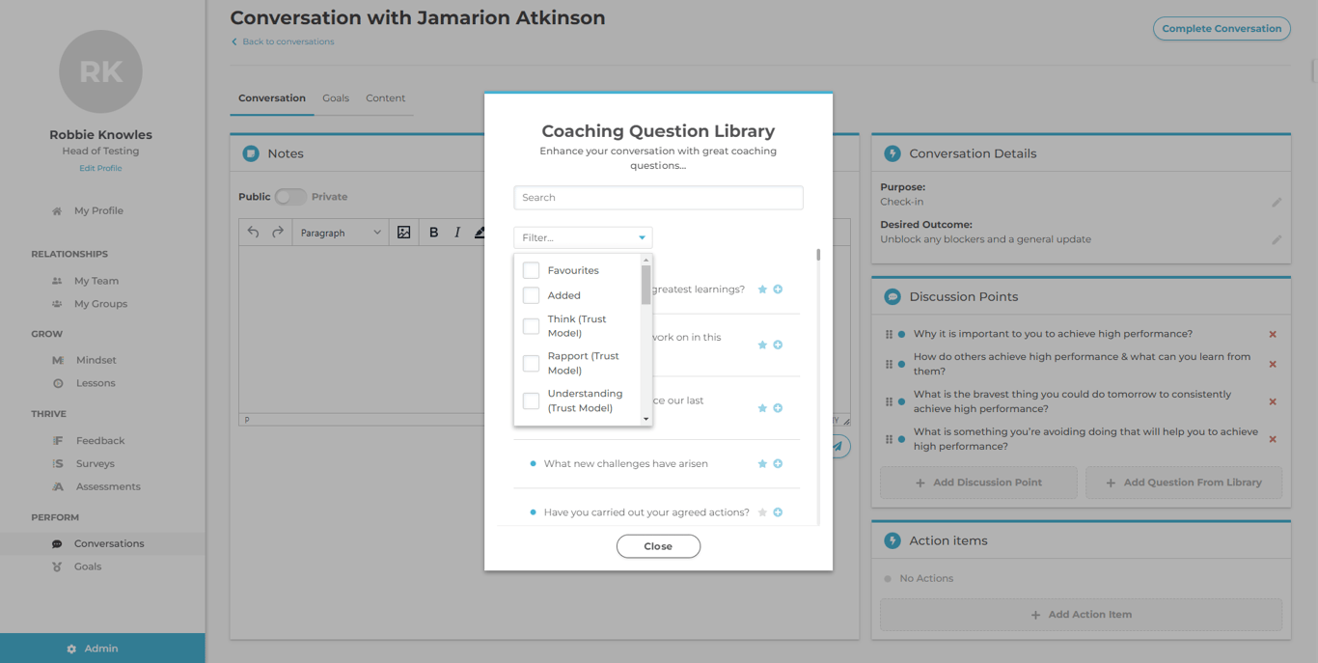The height and width of the screenshot is (663, 1318).
Task: Favourite the 'What new challenges have arisen' question
Action: [x=762, y=464]
